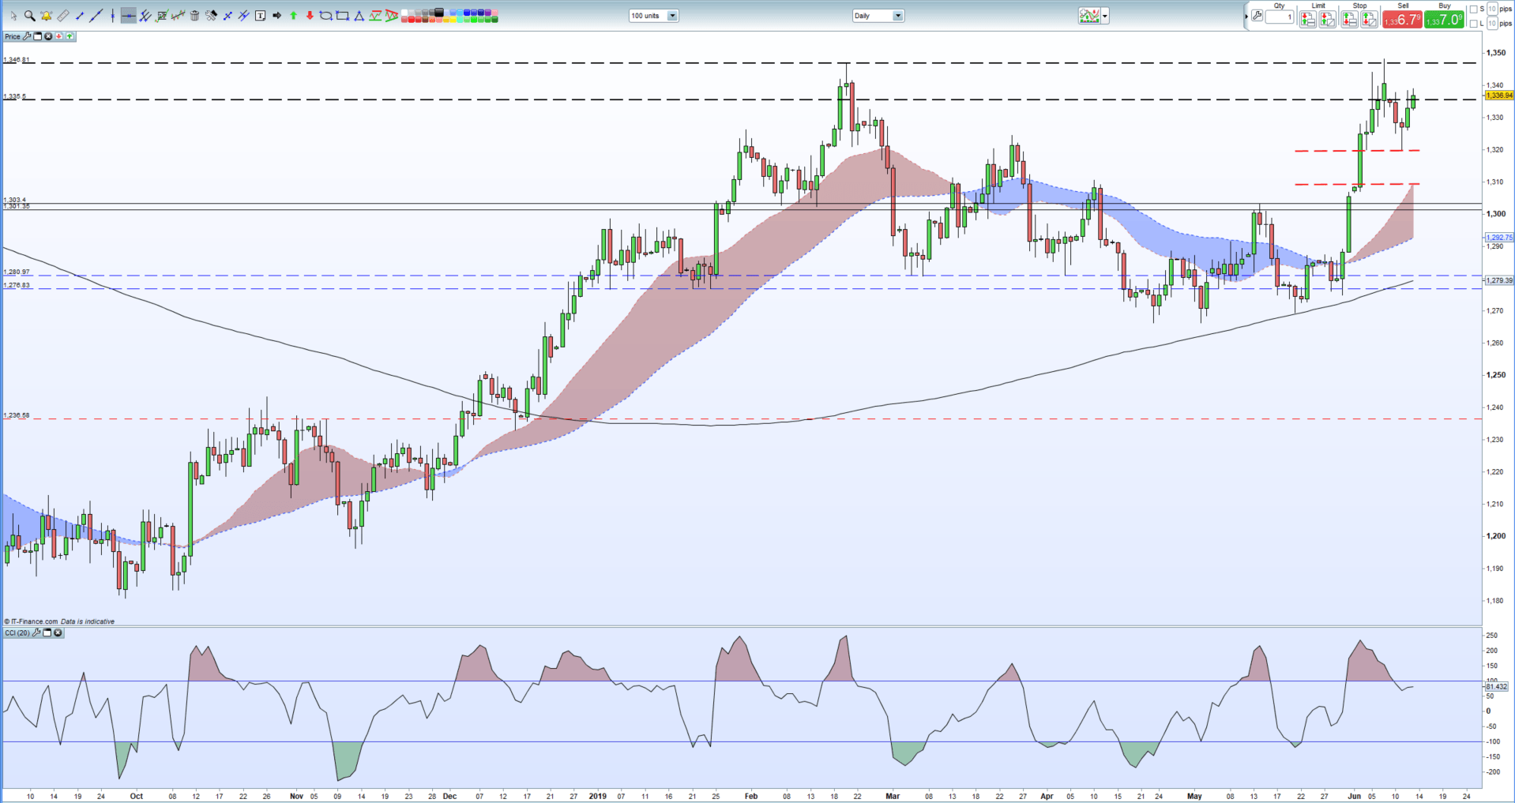
Task: Pick the green up-arrow marker tool
Action: click(293, 16)
